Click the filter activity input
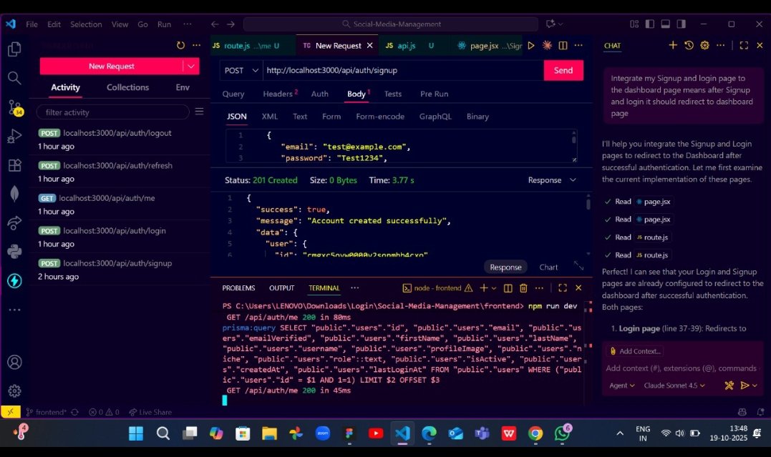 point(112,112)
